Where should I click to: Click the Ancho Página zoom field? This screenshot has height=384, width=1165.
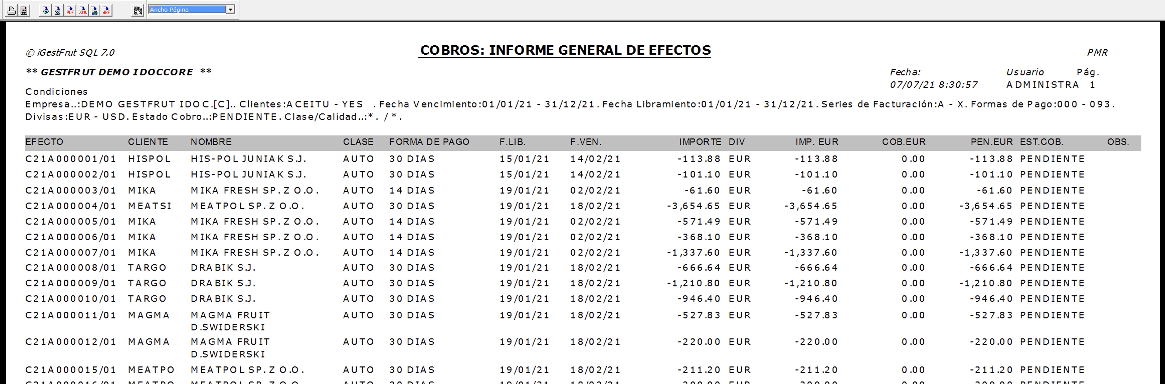187,10
